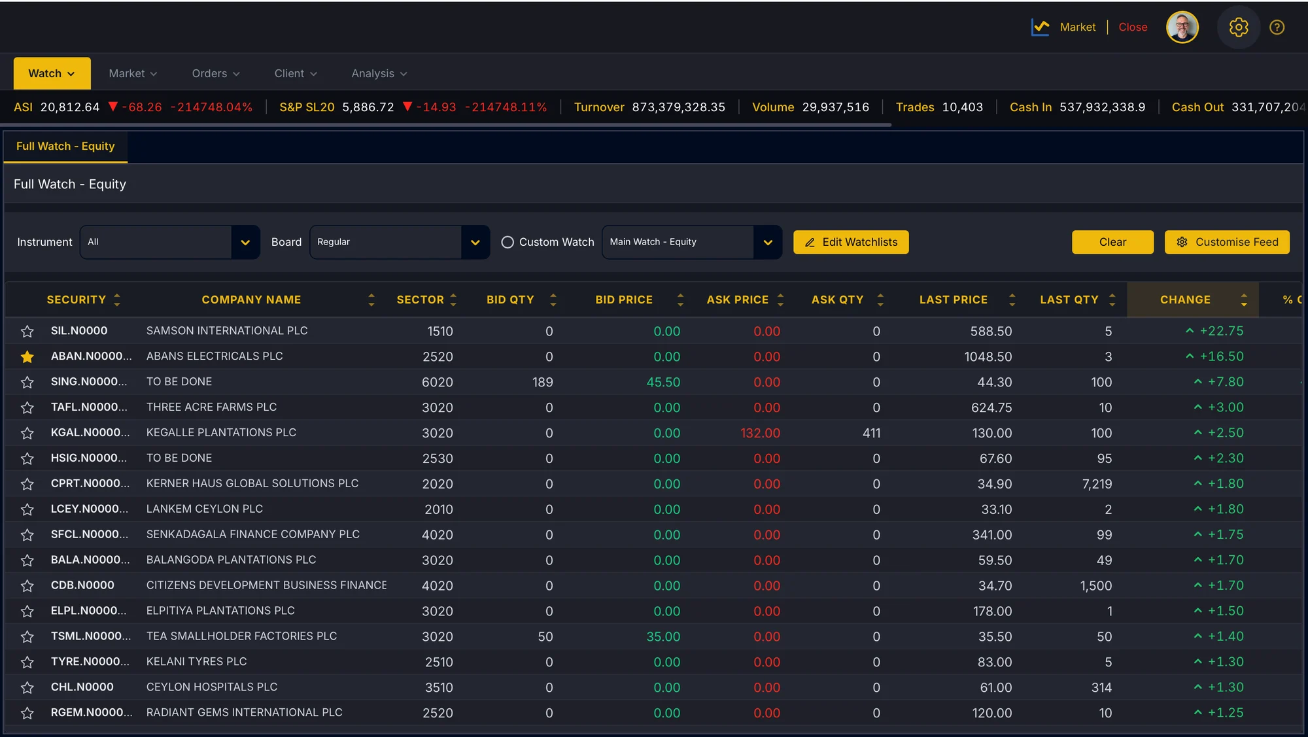Select the KEGALLE PLANTATIONS PLC row
This screenshot has height=737, width=1308.
click(654, 433)
